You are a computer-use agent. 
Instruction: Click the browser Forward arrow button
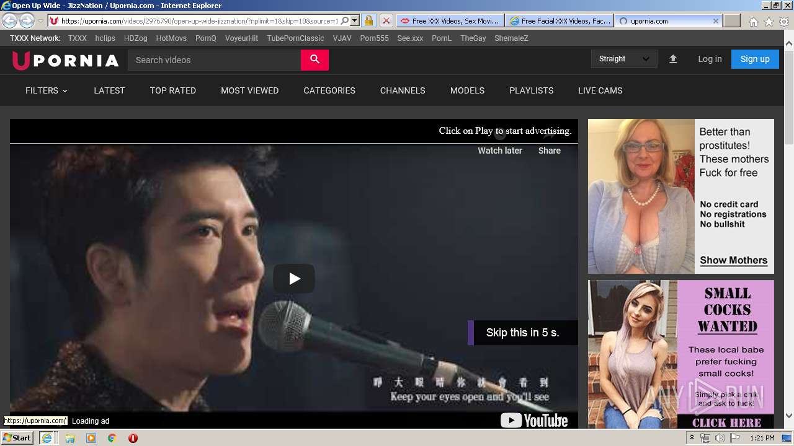click(27, 20)
